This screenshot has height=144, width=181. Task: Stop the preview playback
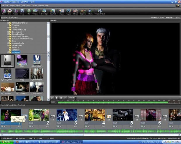[x=57, y=98]
